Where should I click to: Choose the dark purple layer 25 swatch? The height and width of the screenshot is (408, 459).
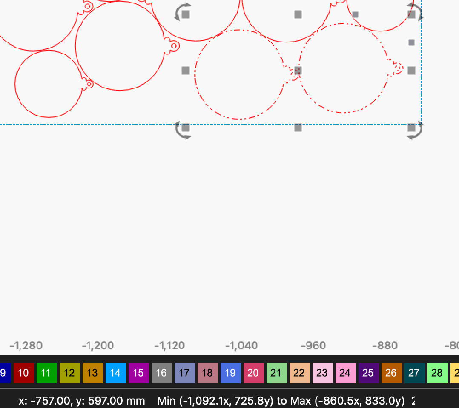tap(368, 373)
